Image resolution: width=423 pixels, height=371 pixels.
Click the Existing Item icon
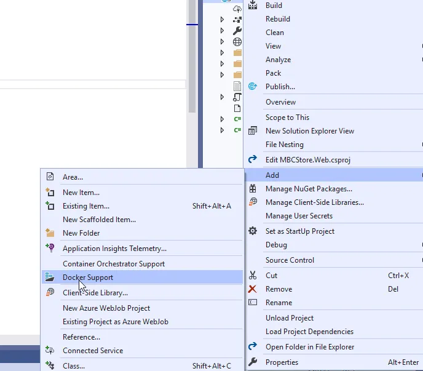click(x=50, y=205)
